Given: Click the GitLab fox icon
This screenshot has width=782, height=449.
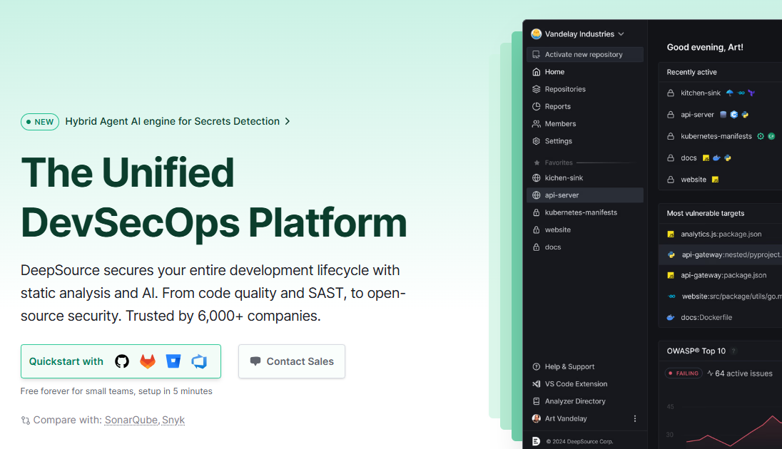Looking at the screenshot, I should point(148,361).
